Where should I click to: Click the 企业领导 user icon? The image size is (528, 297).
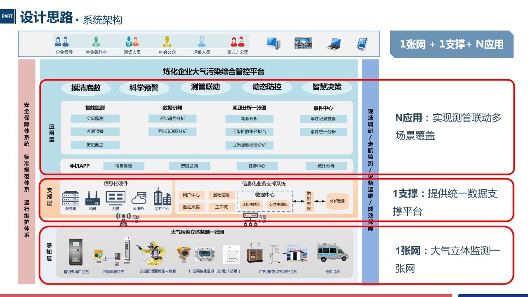tap(62, 42)
